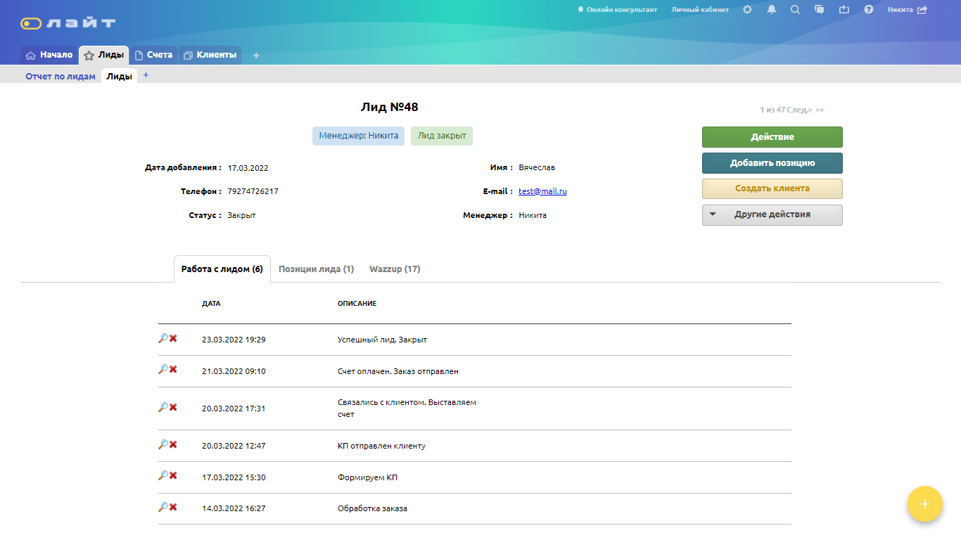Screen dimensions: 961x540
Task: Click the share/export icon in header
Action: coord(844,10)
